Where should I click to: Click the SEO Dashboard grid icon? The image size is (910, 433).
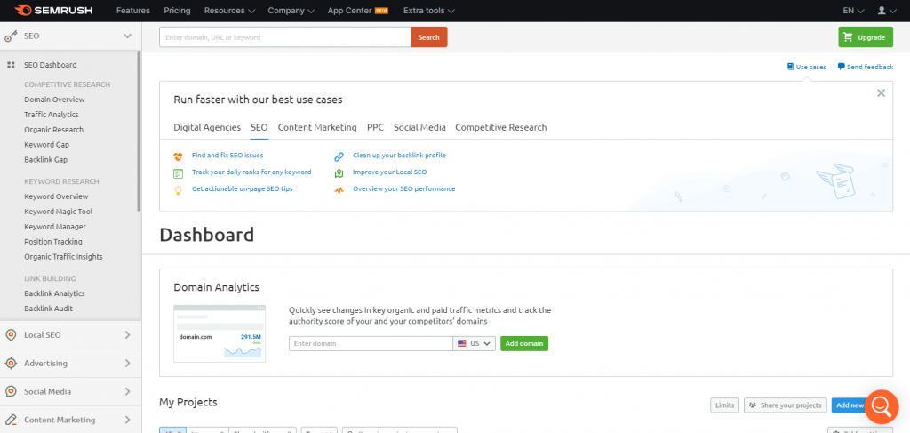coord(11,65)
